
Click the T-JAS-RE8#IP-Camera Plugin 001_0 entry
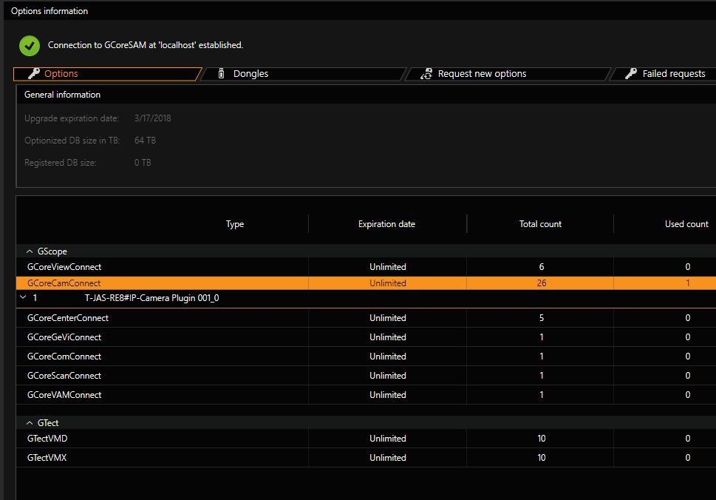(151, 298)
